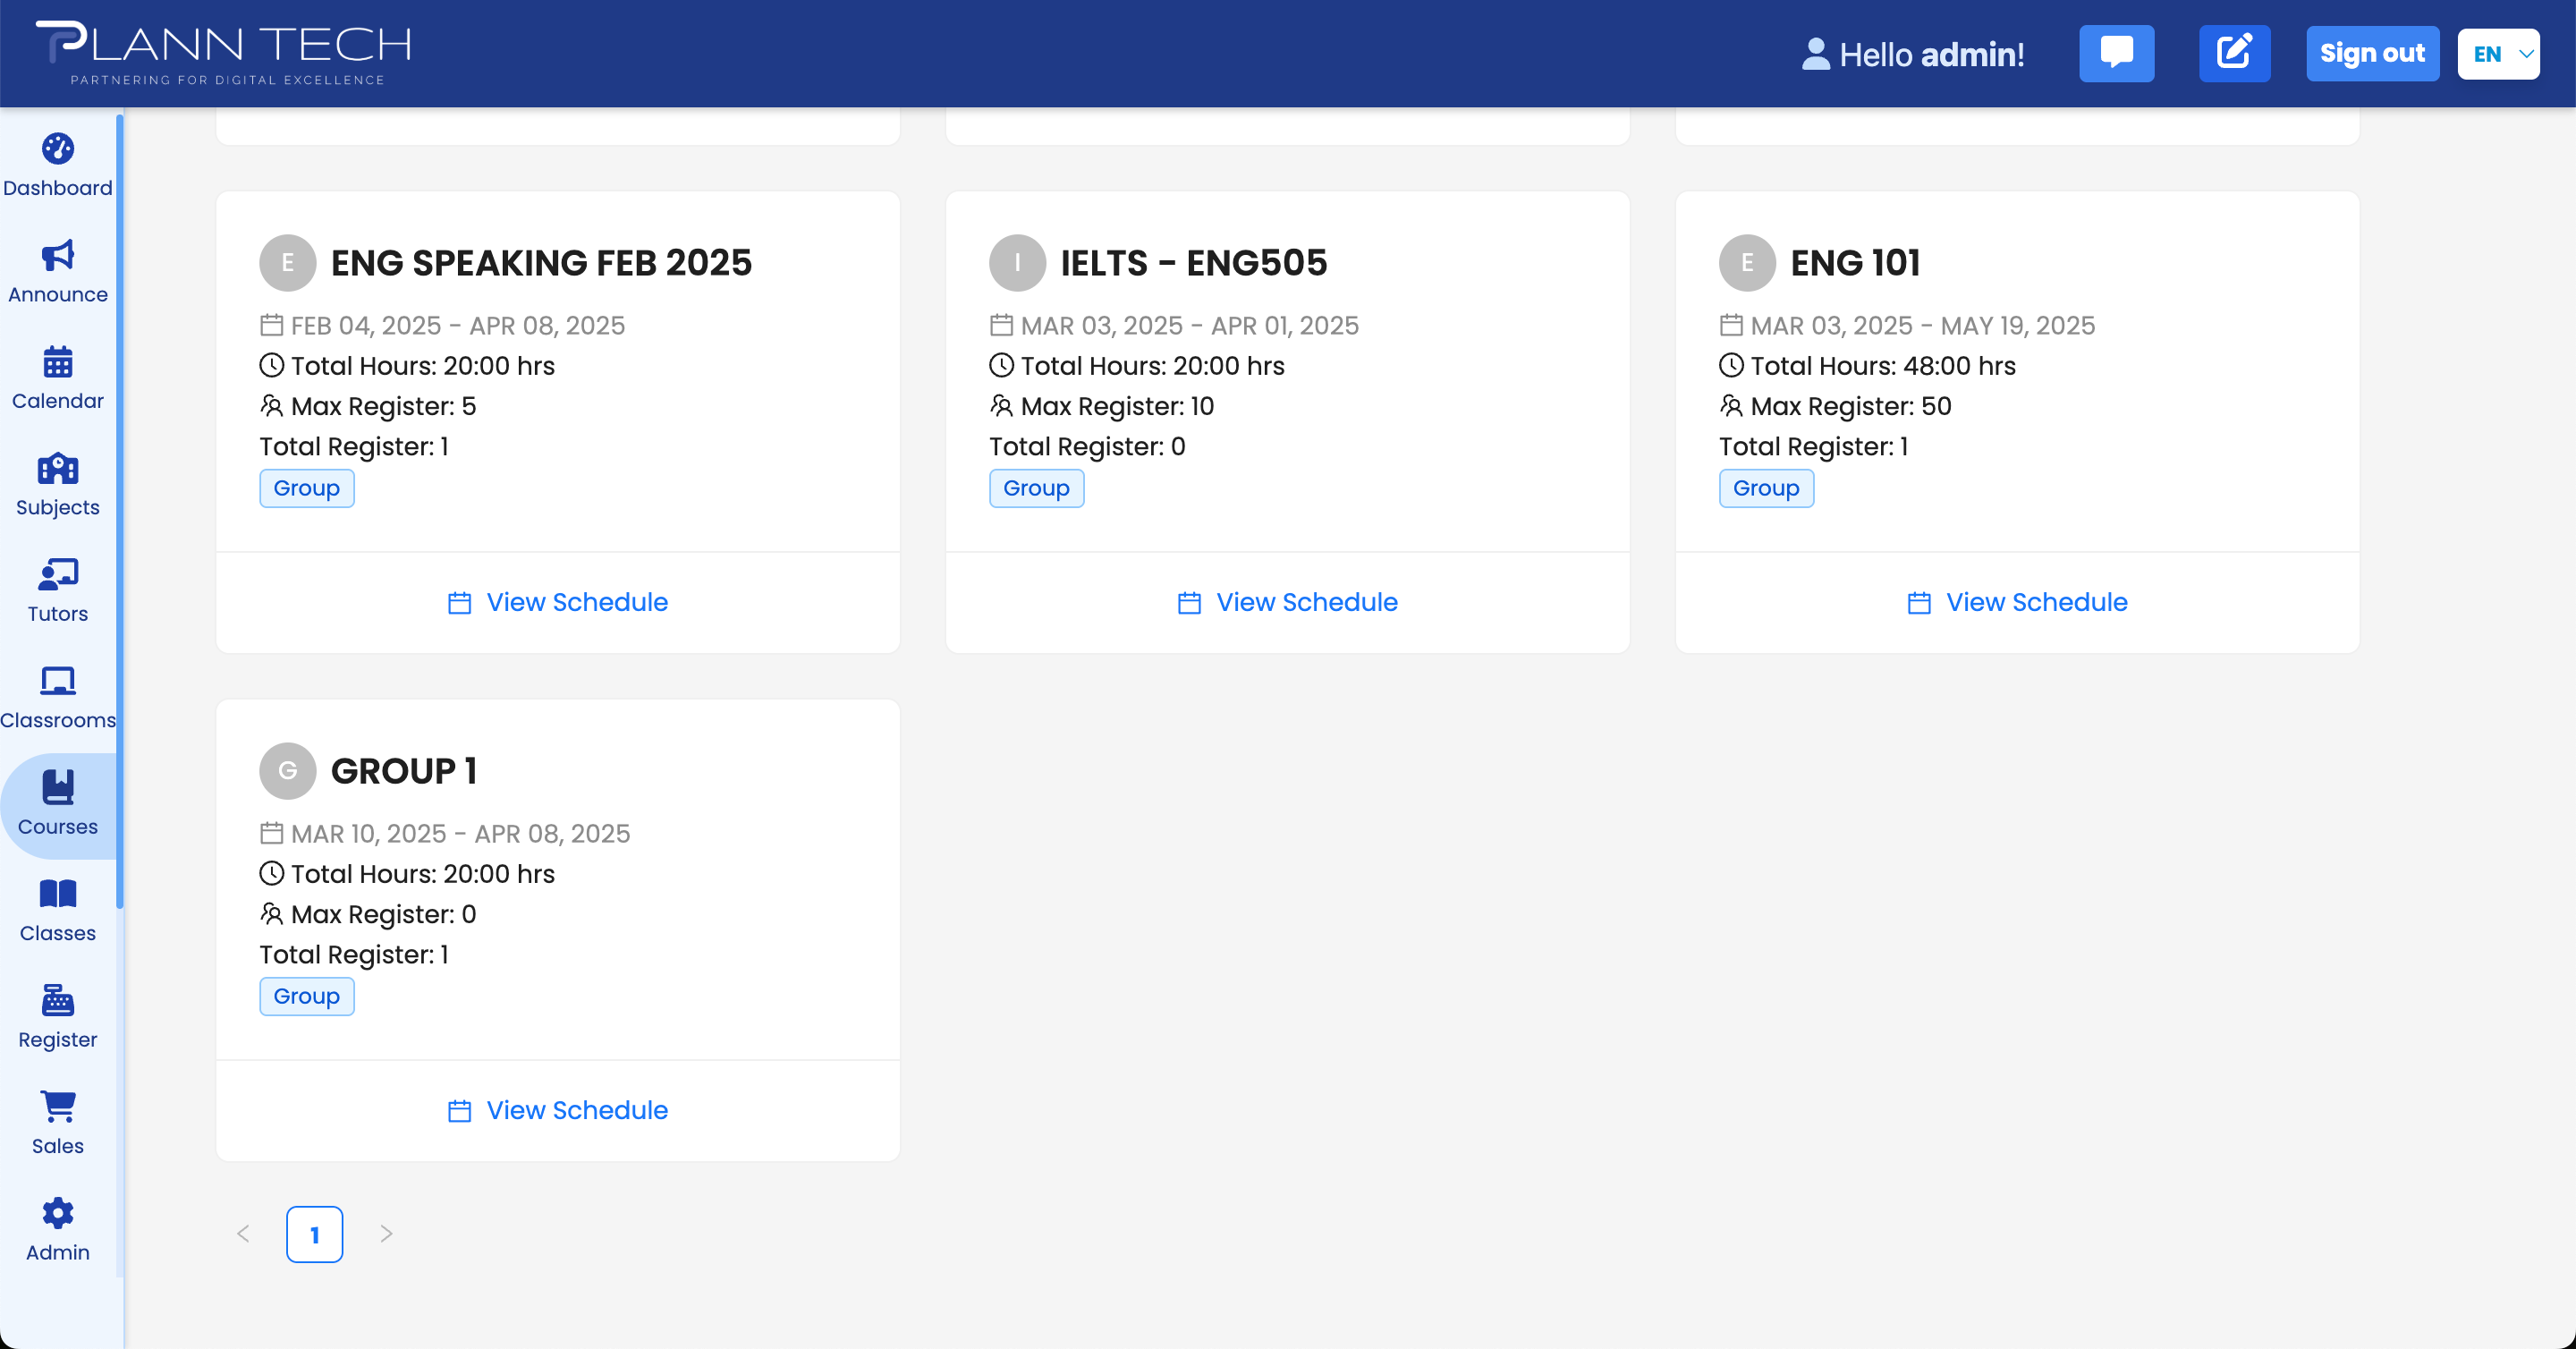The image size is (2576, 1349).
Task: Open the Sales shopping cart icon
Action: point(57,1107)
